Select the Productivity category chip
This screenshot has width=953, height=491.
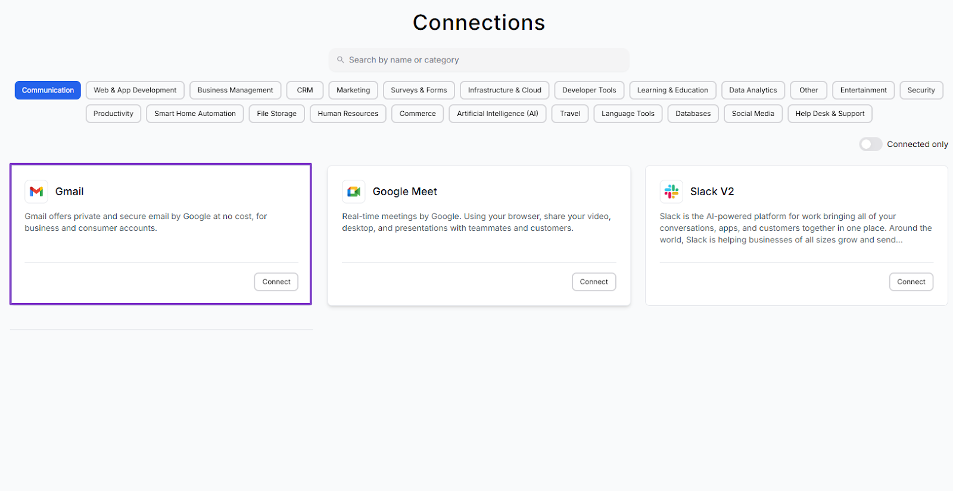click(x=113, y=114)
